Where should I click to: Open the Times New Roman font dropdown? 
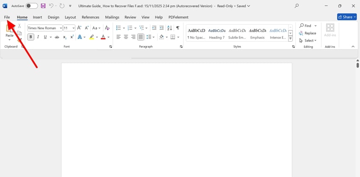61,28
